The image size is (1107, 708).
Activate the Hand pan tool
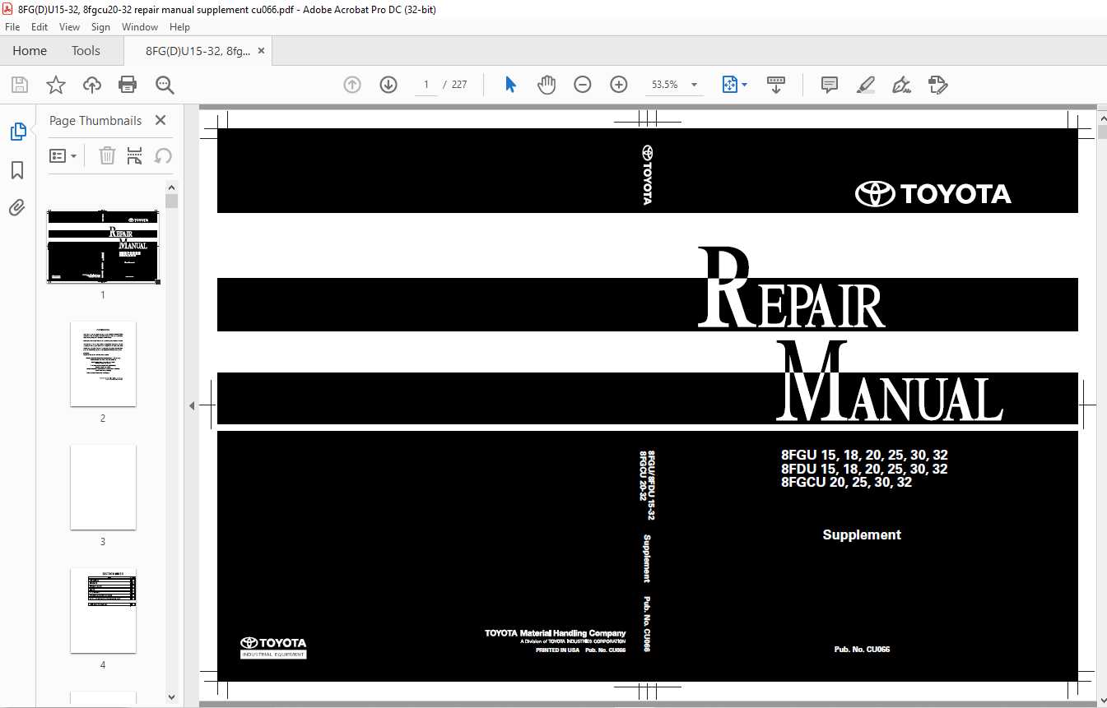(x=547, y=85)
